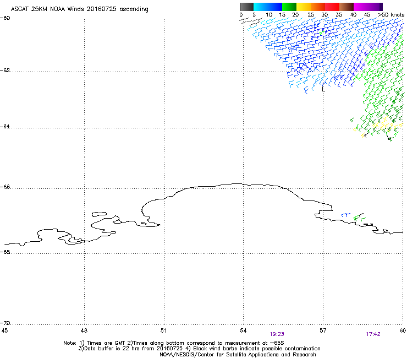Click the legend value '25'
This screenshot has height=358, width=407.
coord(311,15)
